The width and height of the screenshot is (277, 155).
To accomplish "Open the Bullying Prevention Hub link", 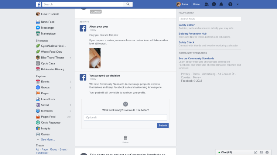I will 192,34.
